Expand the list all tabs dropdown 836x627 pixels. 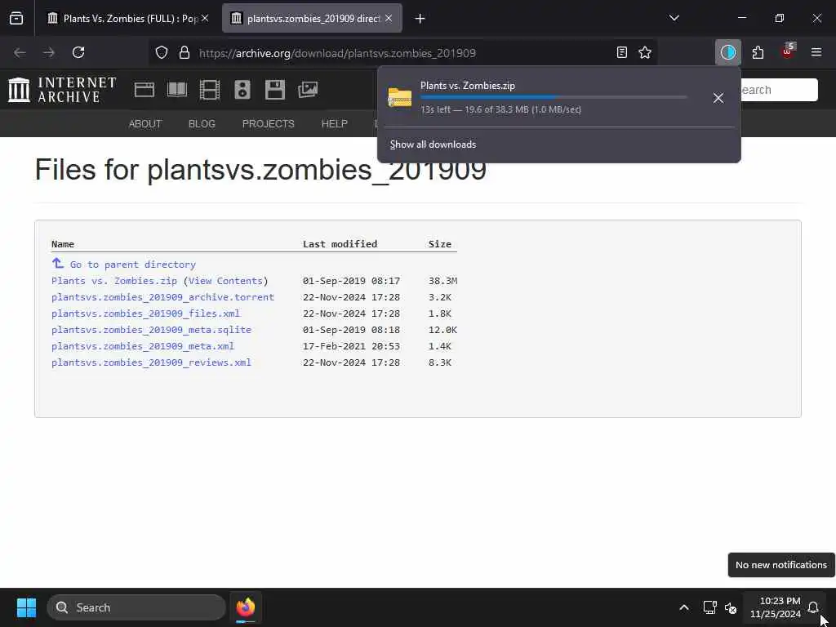click(674, 18)
